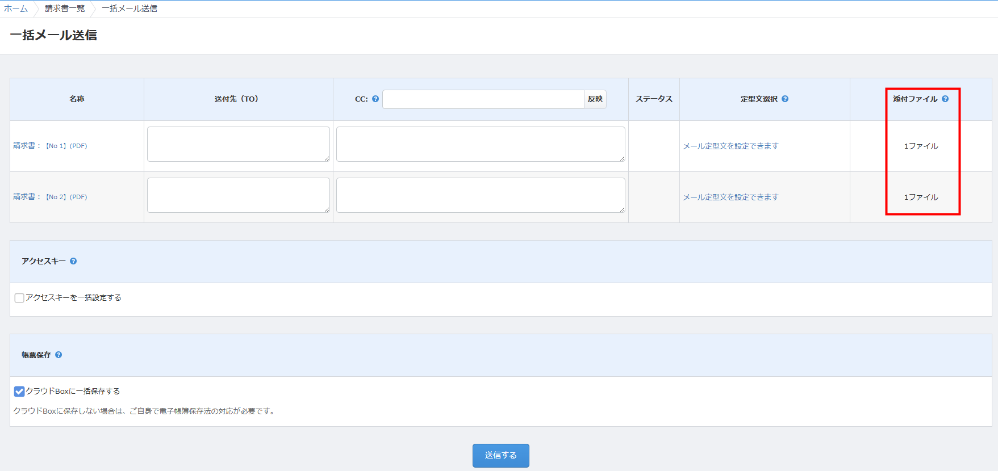
Task: Click help icon next to アクセスキー
Action: coord(73,261)
